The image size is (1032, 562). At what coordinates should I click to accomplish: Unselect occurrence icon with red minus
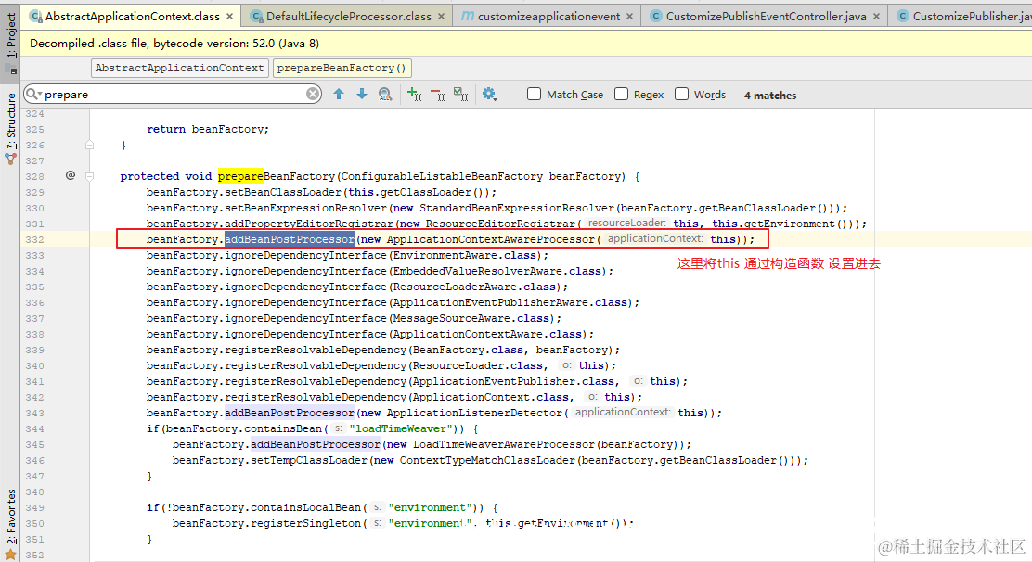pos(438,94)
